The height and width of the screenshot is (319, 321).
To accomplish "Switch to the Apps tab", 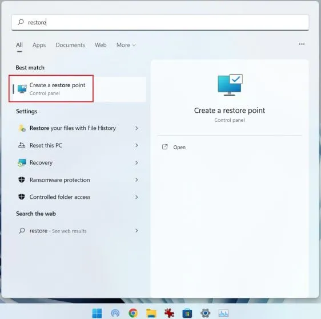I will pyautogui.click(x=39, y=45).
